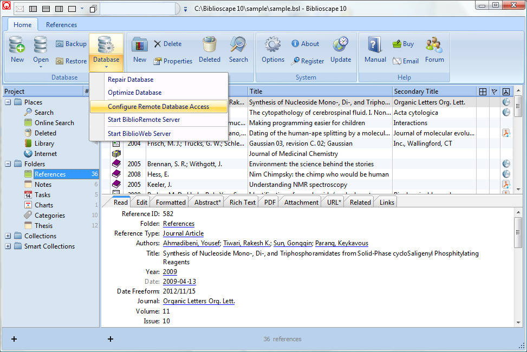Viewport: 527px width, 352px height.
Task: Click the Backup button
Action: [x=71, y=44]
